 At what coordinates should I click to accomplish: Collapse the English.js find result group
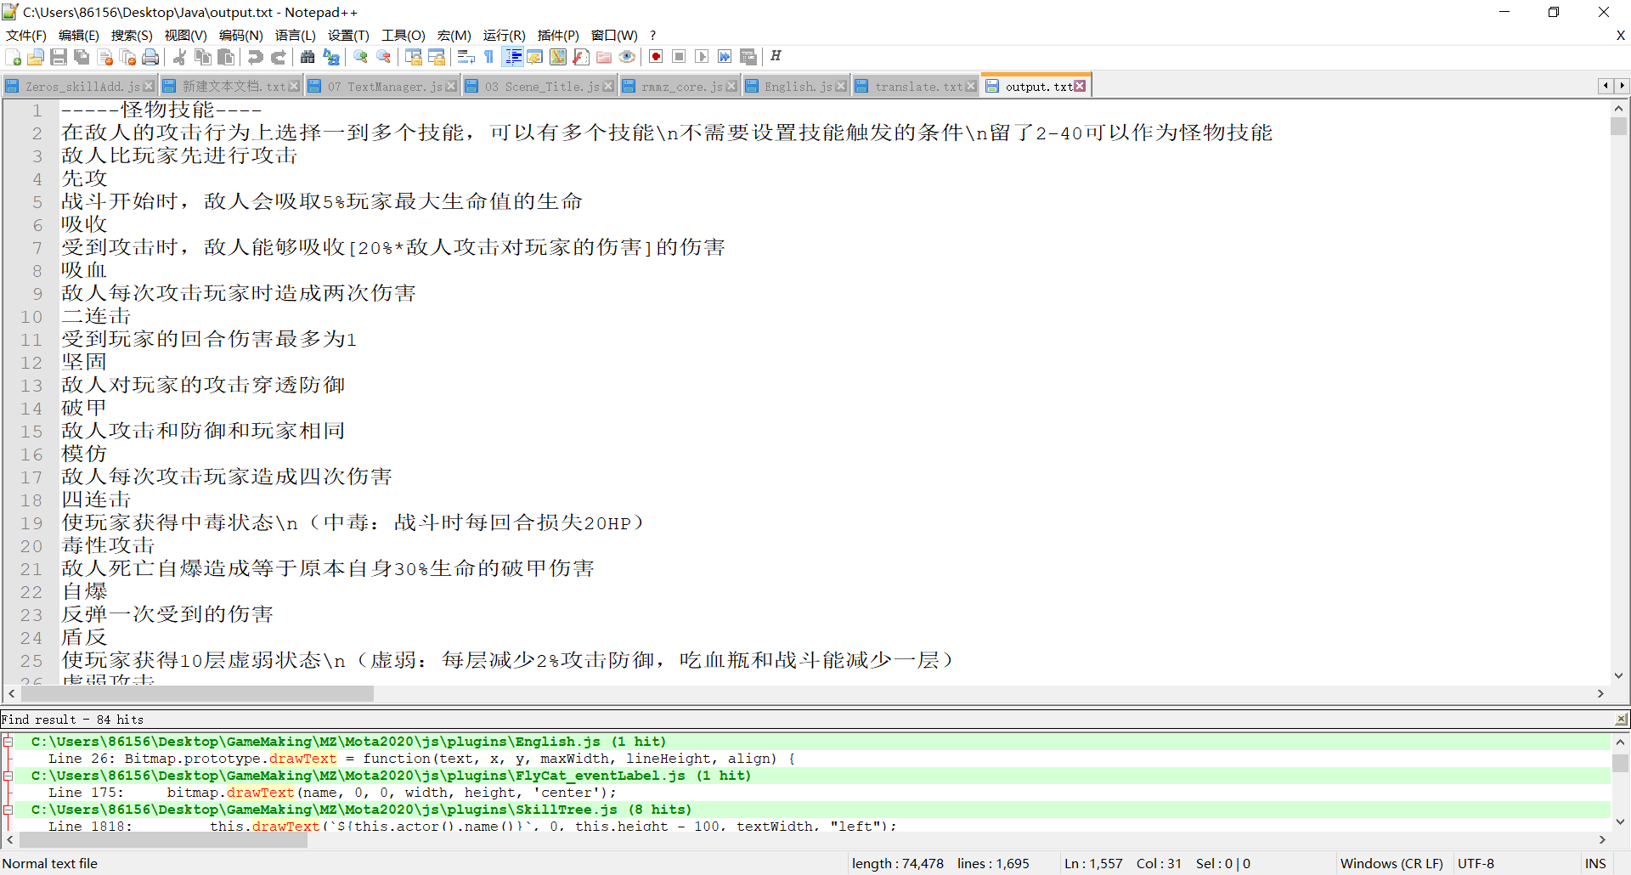[x=8, y=742]
